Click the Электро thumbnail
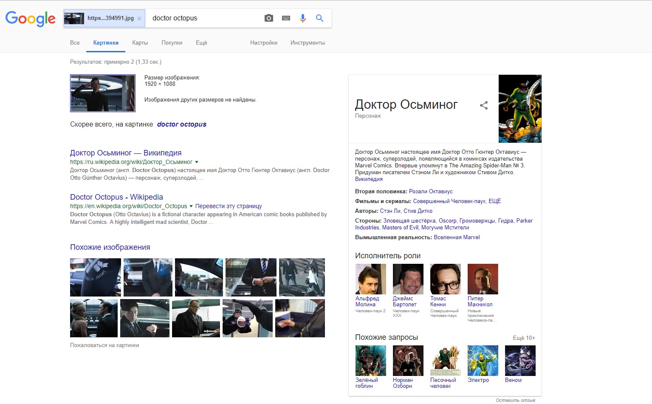The image size is (652, 404). 483,361
